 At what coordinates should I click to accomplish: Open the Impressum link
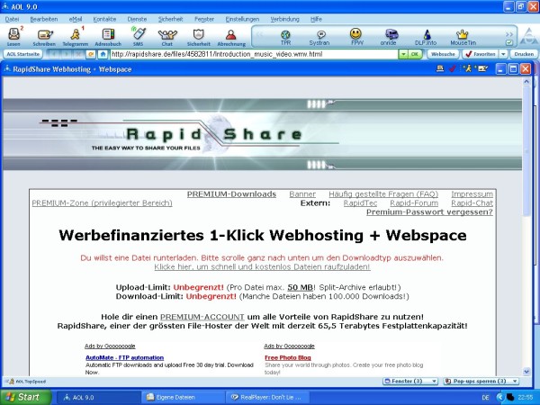(x=472, y=194)
